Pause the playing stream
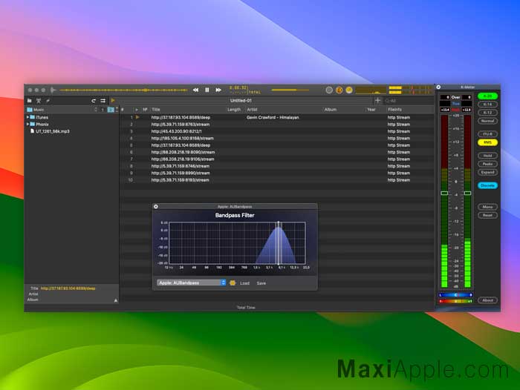The image size is (520, 390). [207, 90]
